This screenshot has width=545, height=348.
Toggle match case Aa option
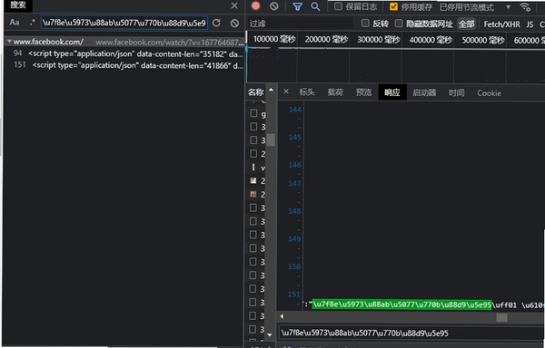point(15,23)
